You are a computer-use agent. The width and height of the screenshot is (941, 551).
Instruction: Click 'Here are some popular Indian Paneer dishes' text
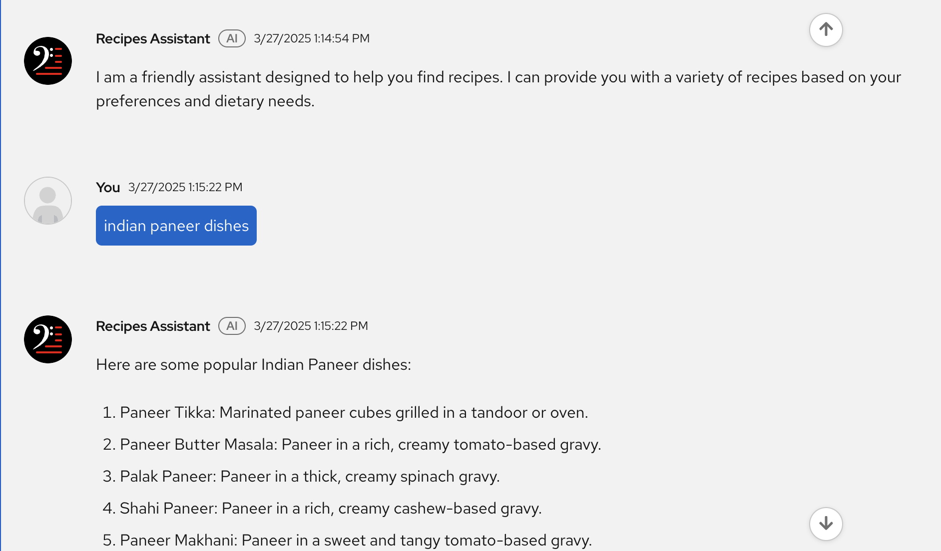253,365
